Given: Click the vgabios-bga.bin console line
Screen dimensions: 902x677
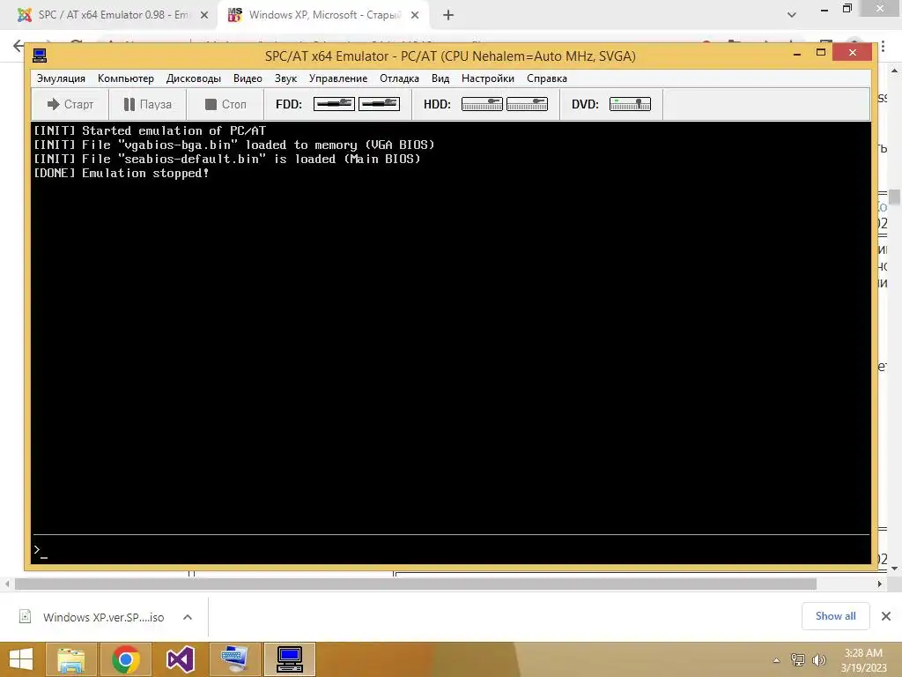Looking at the screenshot, I should pyautogui.click(x=234, y=145).
